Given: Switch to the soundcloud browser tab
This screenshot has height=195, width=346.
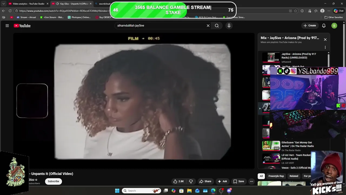Looking at the screenshot, I should [103, 4].
